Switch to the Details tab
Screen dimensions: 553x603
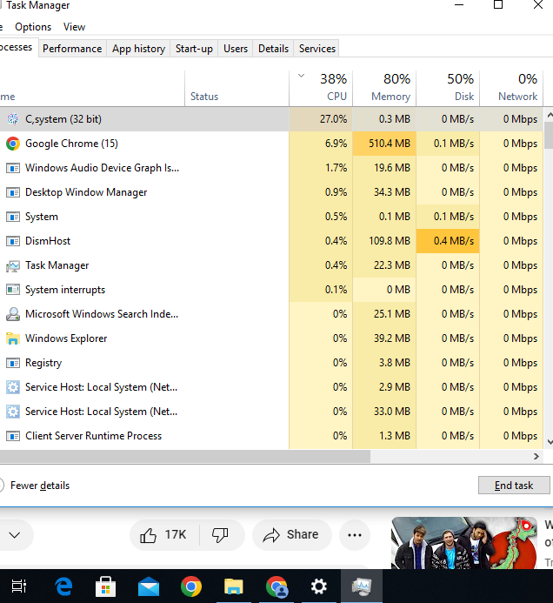pos(273,49)
